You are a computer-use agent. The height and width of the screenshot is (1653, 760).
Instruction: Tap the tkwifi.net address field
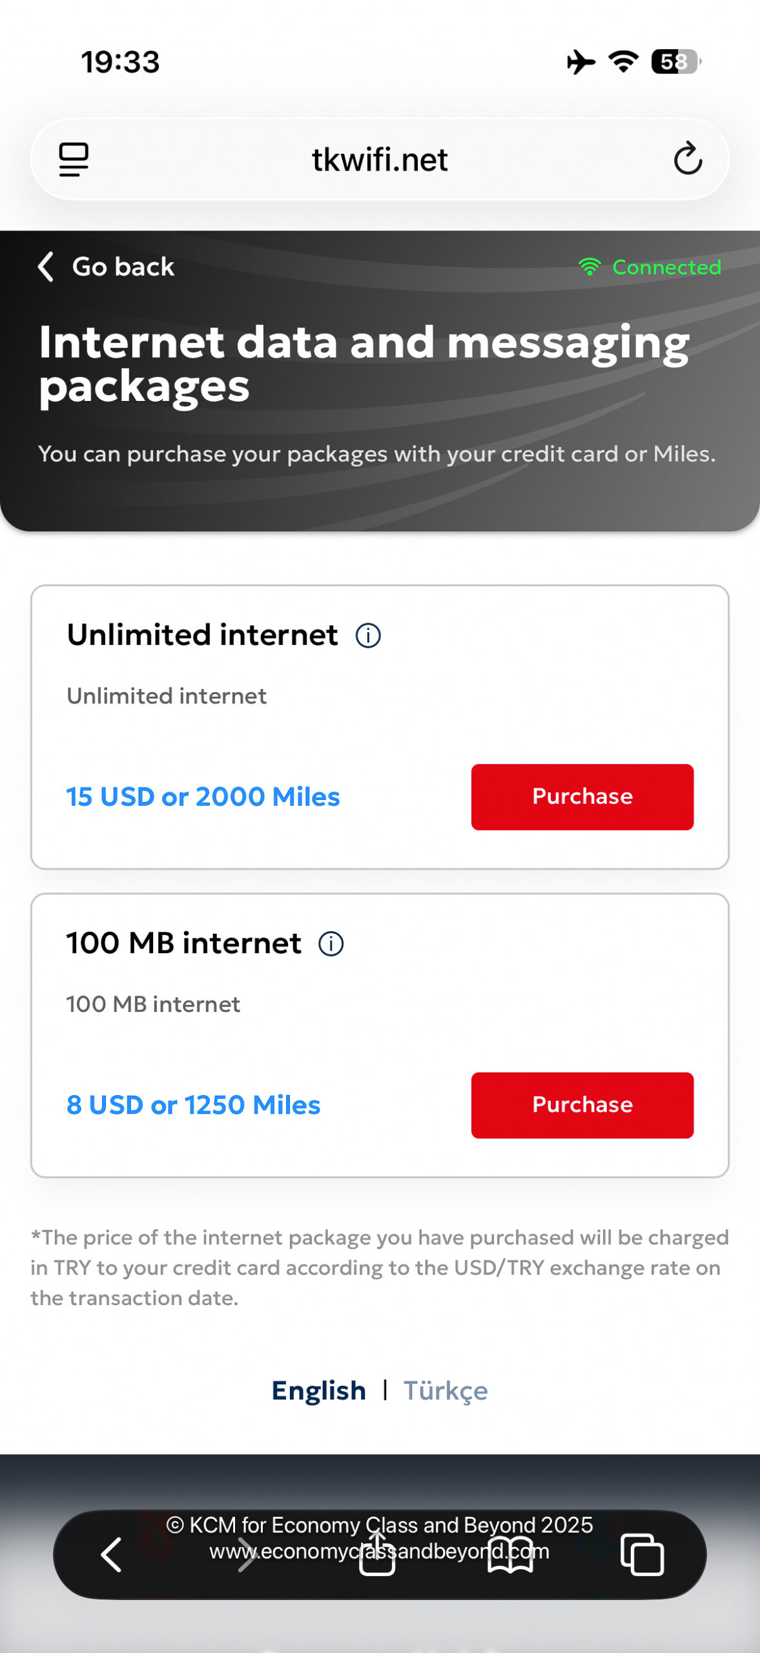tap(380, 159)
